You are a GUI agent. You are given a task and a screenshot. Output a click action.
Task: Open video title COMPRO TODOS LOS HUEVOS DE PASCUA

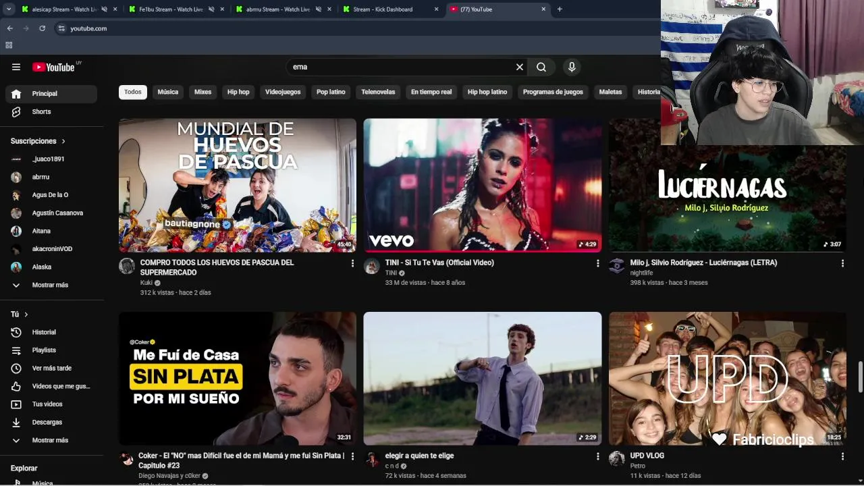tap(217, 267)
